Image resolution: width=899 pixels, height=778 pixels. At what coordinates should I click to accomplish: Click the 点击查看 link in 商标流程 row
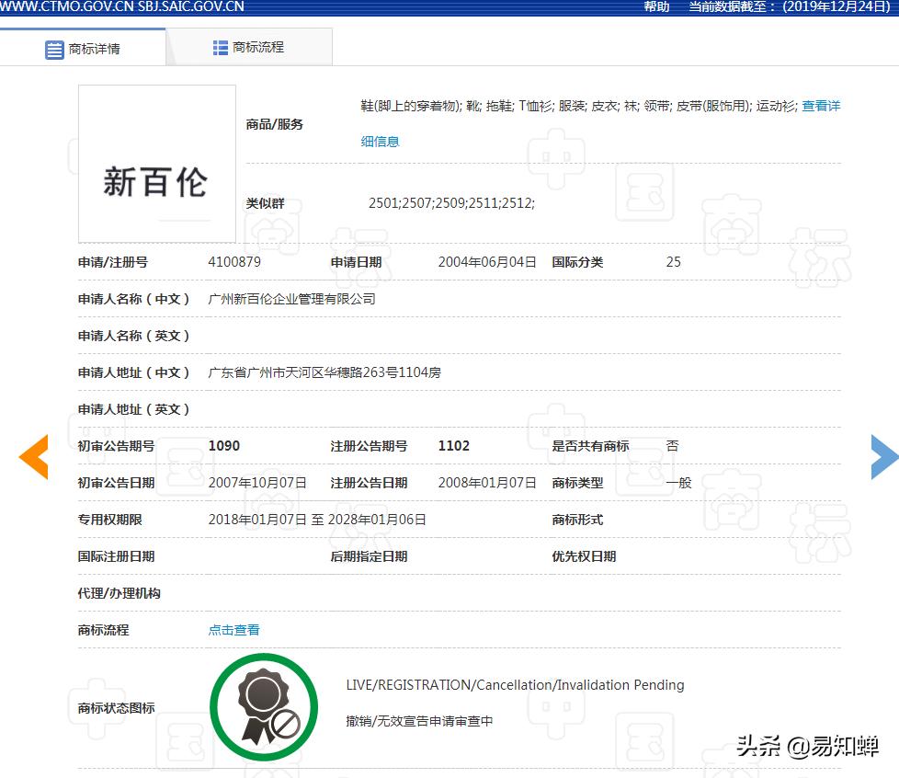(x=233, y=630)
